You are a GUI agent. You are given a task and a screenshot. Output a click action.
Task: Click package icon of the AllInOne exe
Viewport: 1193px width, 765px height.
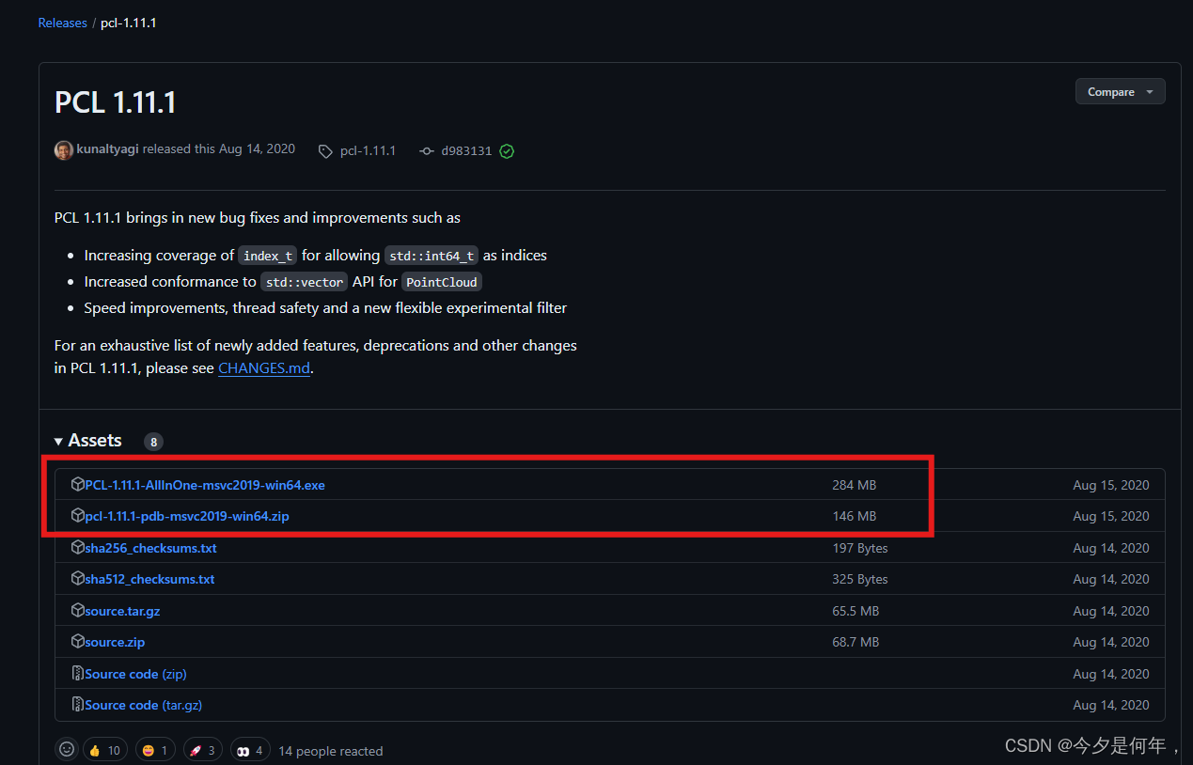[78, 485]
